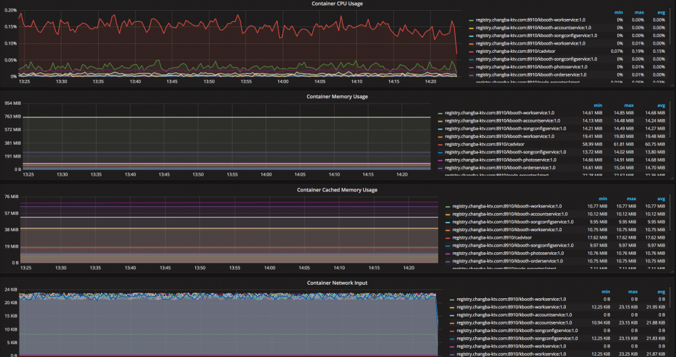Toggle kbooth-orderservice series in Cached Memory legend
Viewport: 676px width, 357px height.
(x=507, y=261)
